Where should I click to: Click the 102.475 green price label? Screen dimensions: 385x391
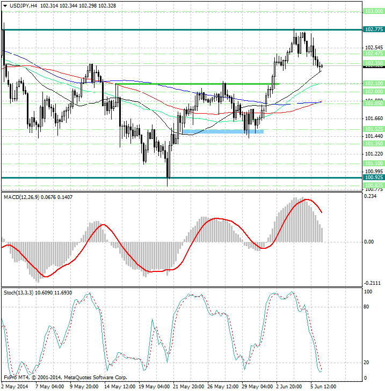tap(374, 53)
